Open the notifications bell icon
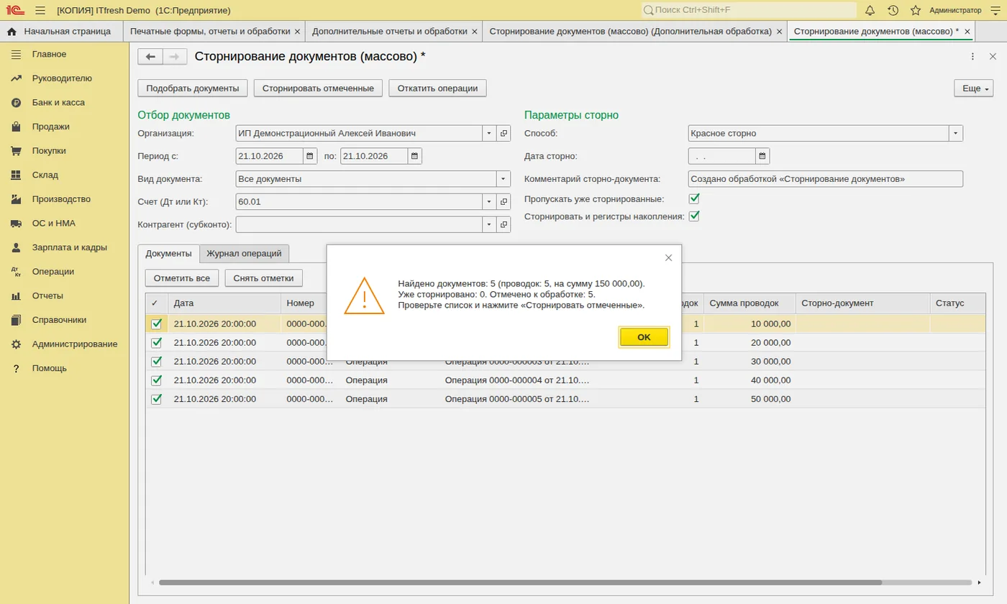 (870, 10)
